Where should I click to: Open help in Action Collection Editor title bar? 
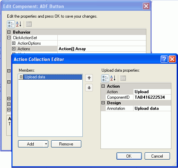point(164,59)
